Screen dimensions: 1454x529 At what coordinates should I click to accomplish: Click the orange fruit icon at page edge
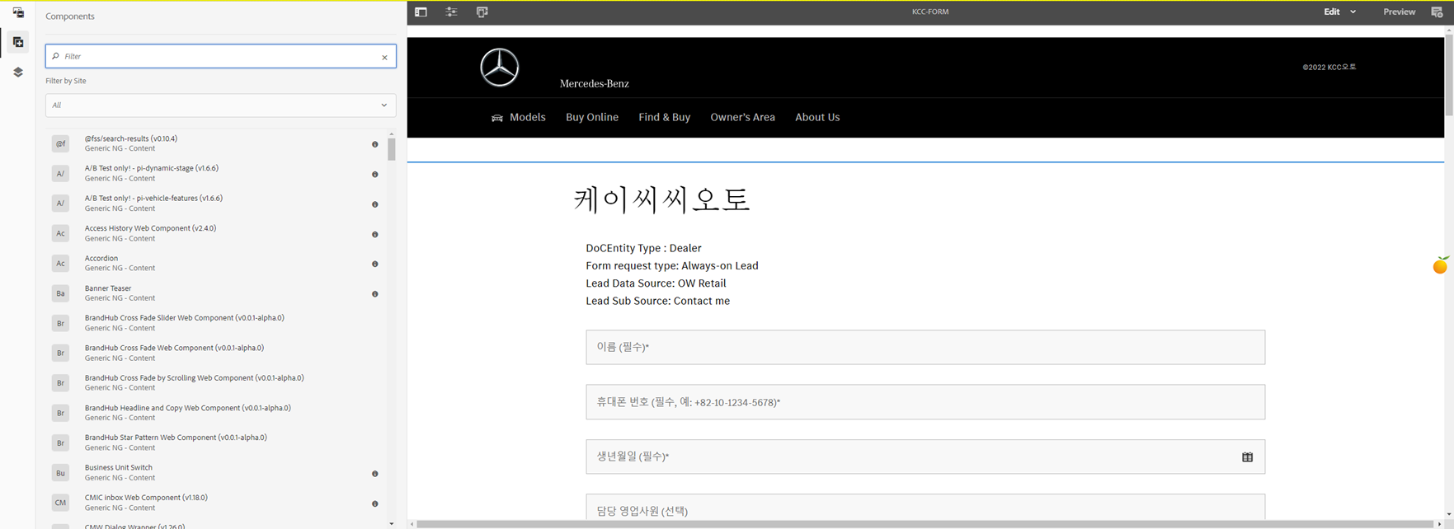click(x=1440, y=265)
